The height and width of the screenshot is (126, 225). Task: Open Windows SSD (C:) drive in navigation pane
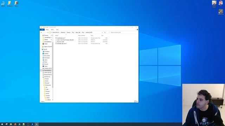[47, 68]
